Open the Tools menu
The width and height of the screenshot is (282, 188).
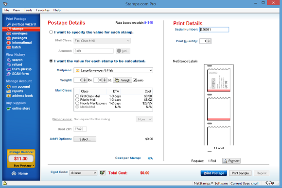[x=28, y=10]
